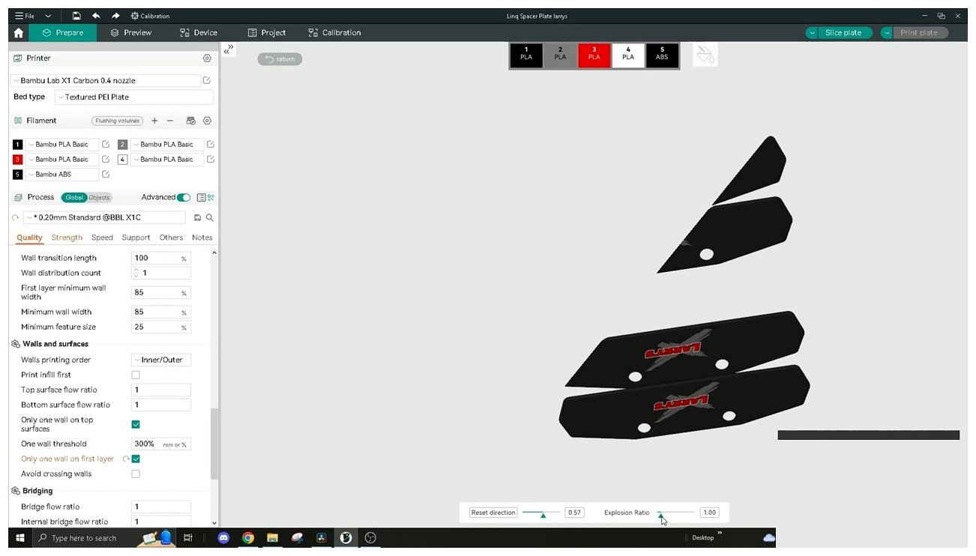The image size is (976, 556).
Task: Sync filament list from AMS icon
Action: (x=190, y=121)
